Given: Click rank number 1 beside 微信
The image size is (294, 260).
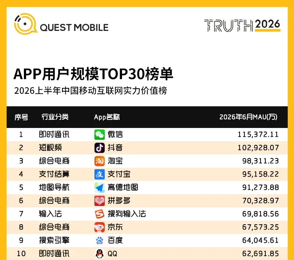Looking at the screenshot, I should (x=21, y=135).
